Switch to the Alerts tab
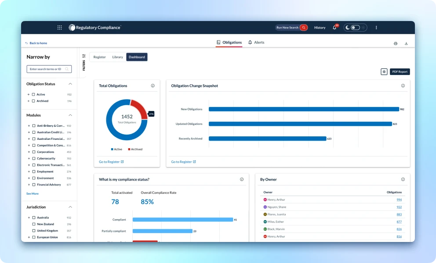436x263 pixels. [x=256, y=43]
